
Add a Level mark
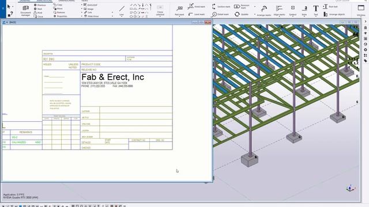point(196,14)
